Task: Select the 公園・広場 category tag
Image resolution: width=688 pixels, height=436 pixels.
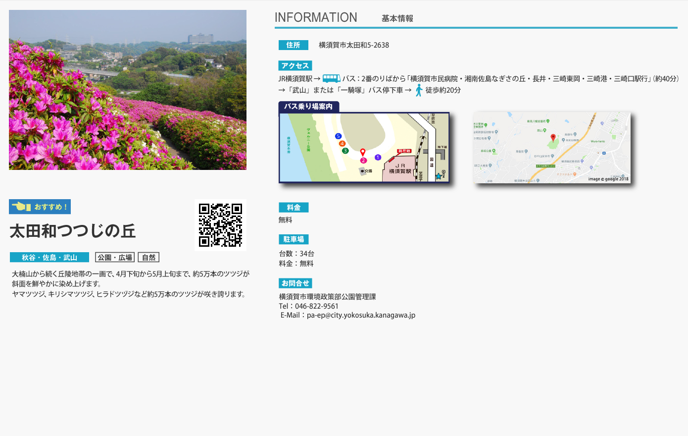Action: pos(115,258)
